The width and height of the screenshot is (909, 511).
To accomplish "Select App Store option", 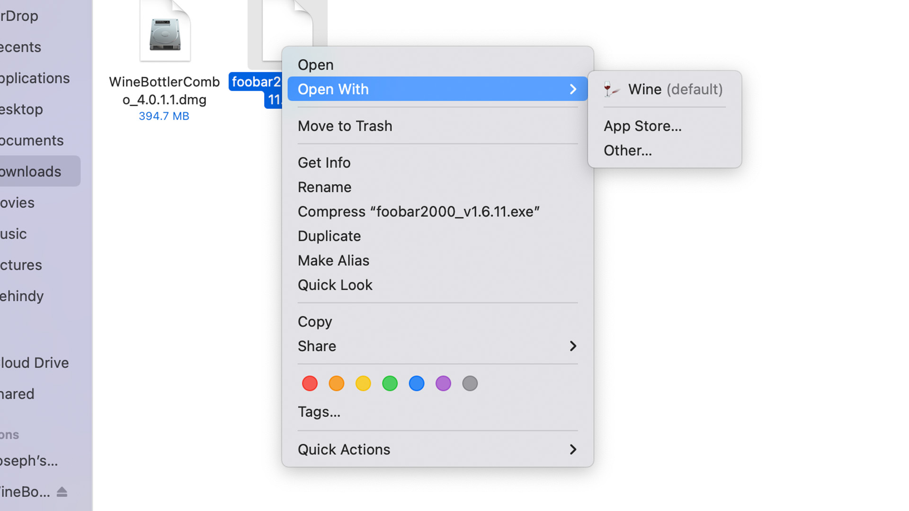I will (x=642, y=125).
